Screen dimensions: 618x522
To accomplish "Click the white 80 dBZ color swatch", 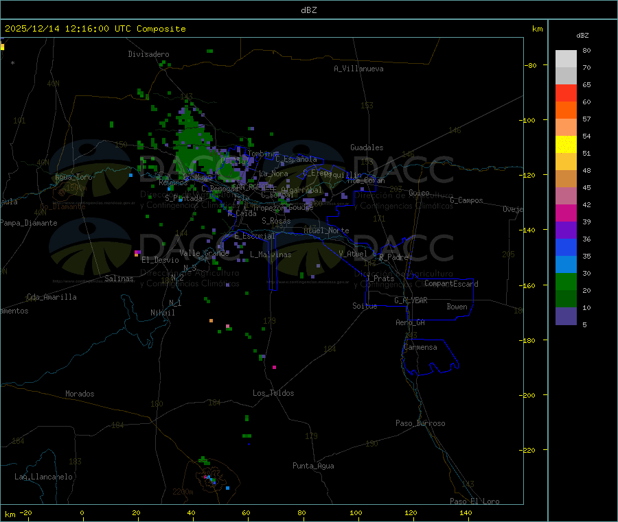I will [x=566, y=59].
